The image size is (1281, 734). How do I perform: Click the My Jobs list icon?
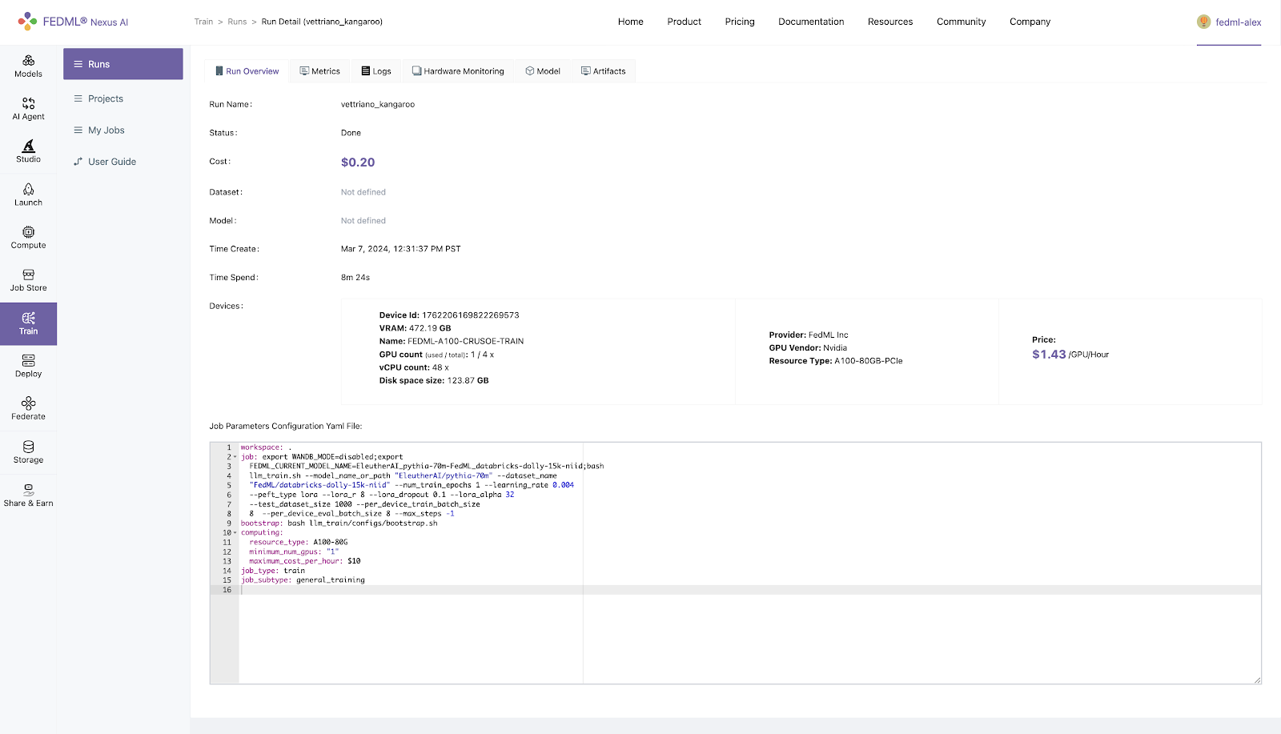point(78,130)
